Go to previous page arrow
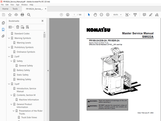 pos(61,15)
